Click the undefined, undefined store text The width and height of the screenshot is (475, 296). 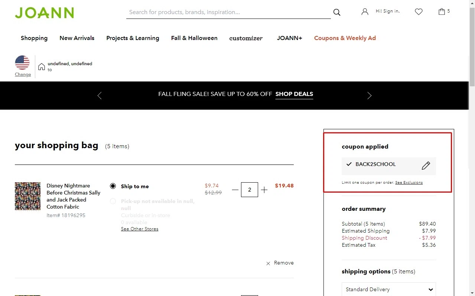(x=70, y=64)
